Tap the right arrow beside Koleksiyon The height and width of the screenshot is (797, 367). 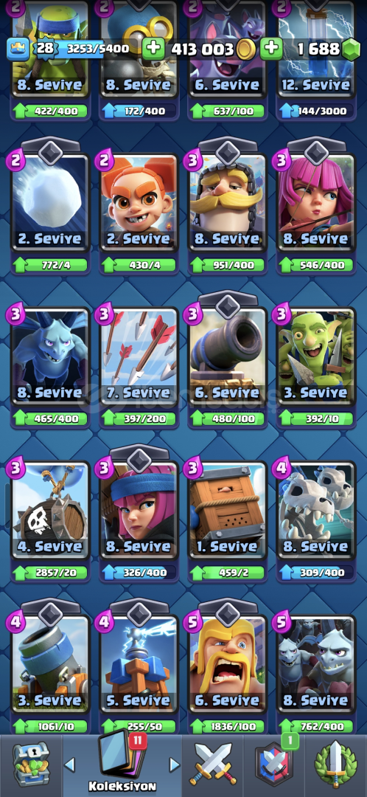[174, 765]
